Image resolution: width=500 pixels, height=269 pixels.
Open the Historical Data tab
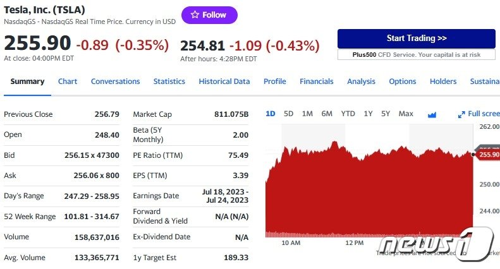coord(224,81)
